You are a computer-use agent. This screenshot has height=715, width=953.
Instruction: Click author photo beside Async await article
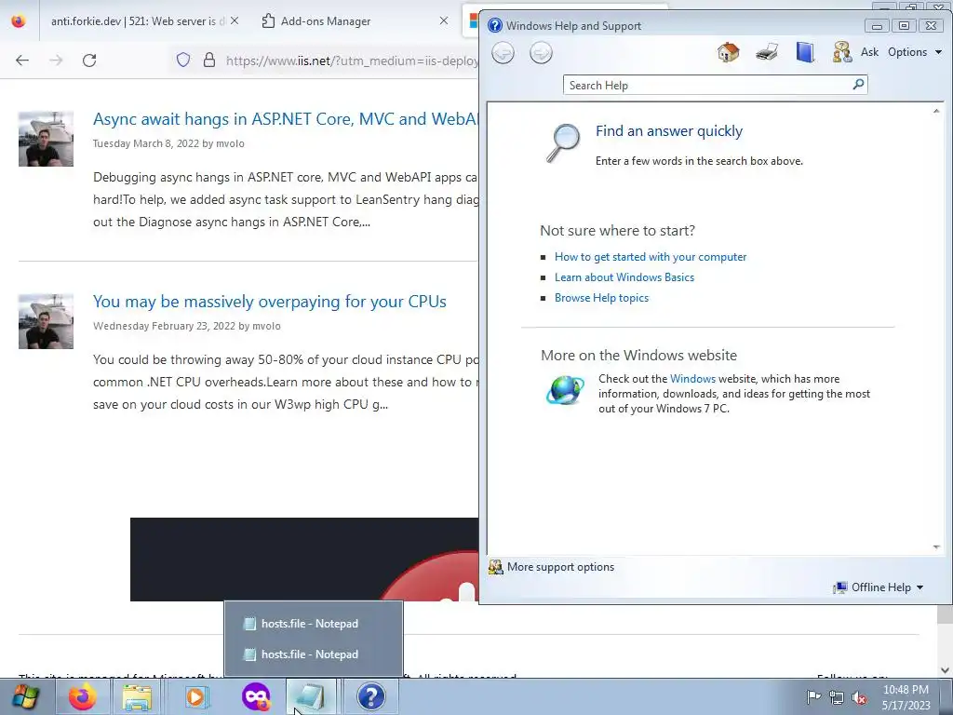point(47,140)
